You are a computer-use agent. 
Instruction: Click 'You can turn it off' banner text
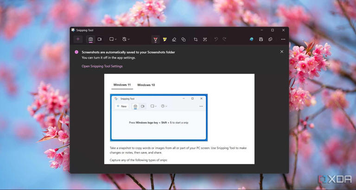108,58
